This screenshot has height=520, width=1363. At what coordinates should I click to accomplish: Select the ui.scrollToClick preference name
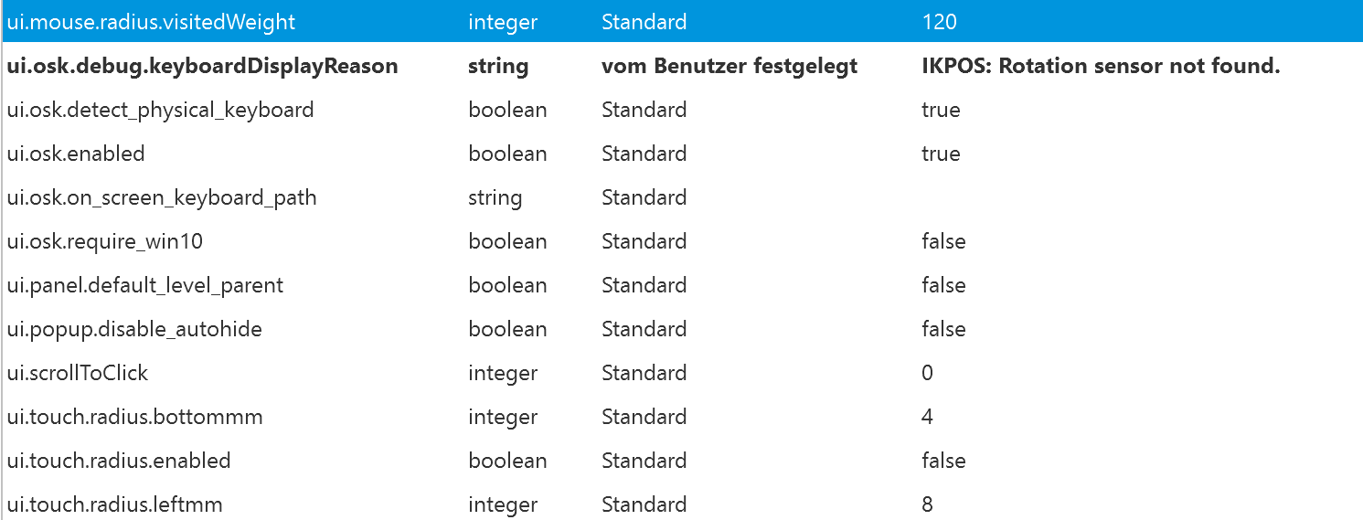click(x=78, y=373)
